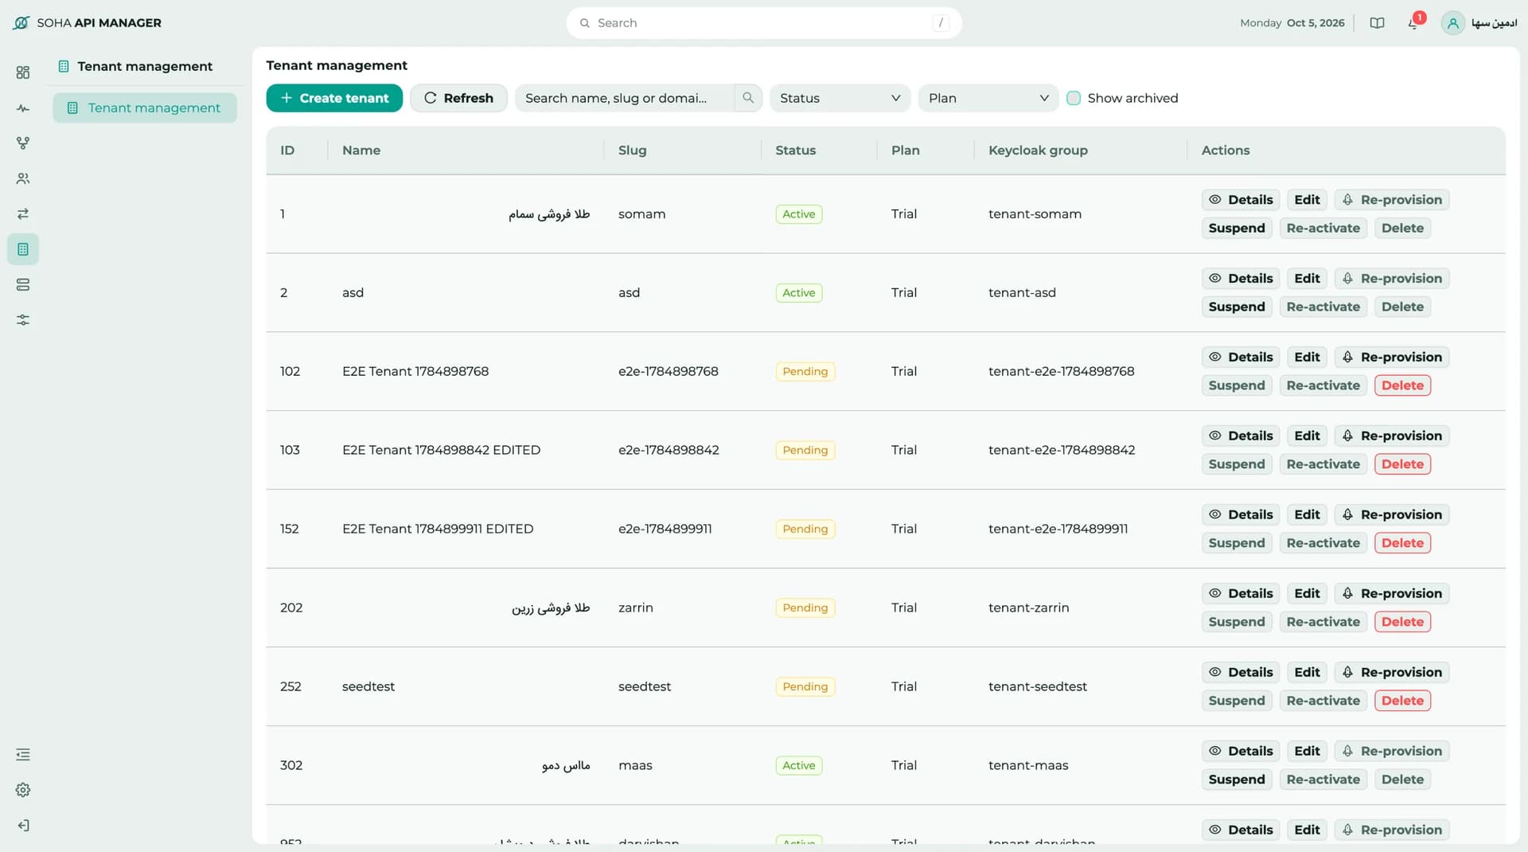Open the sliders icon in sidebar

pos(23,320)
